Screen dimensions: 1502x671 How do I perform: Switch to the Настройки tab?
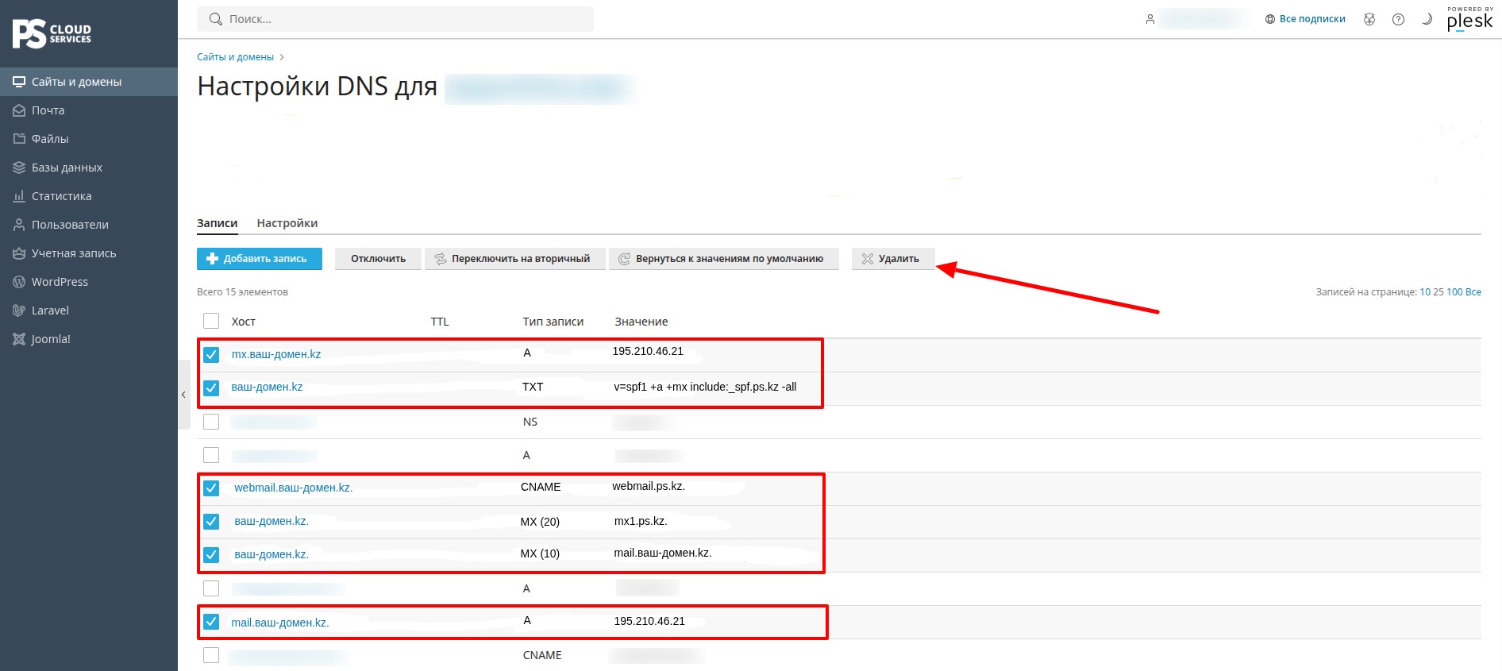click(287, 223)
